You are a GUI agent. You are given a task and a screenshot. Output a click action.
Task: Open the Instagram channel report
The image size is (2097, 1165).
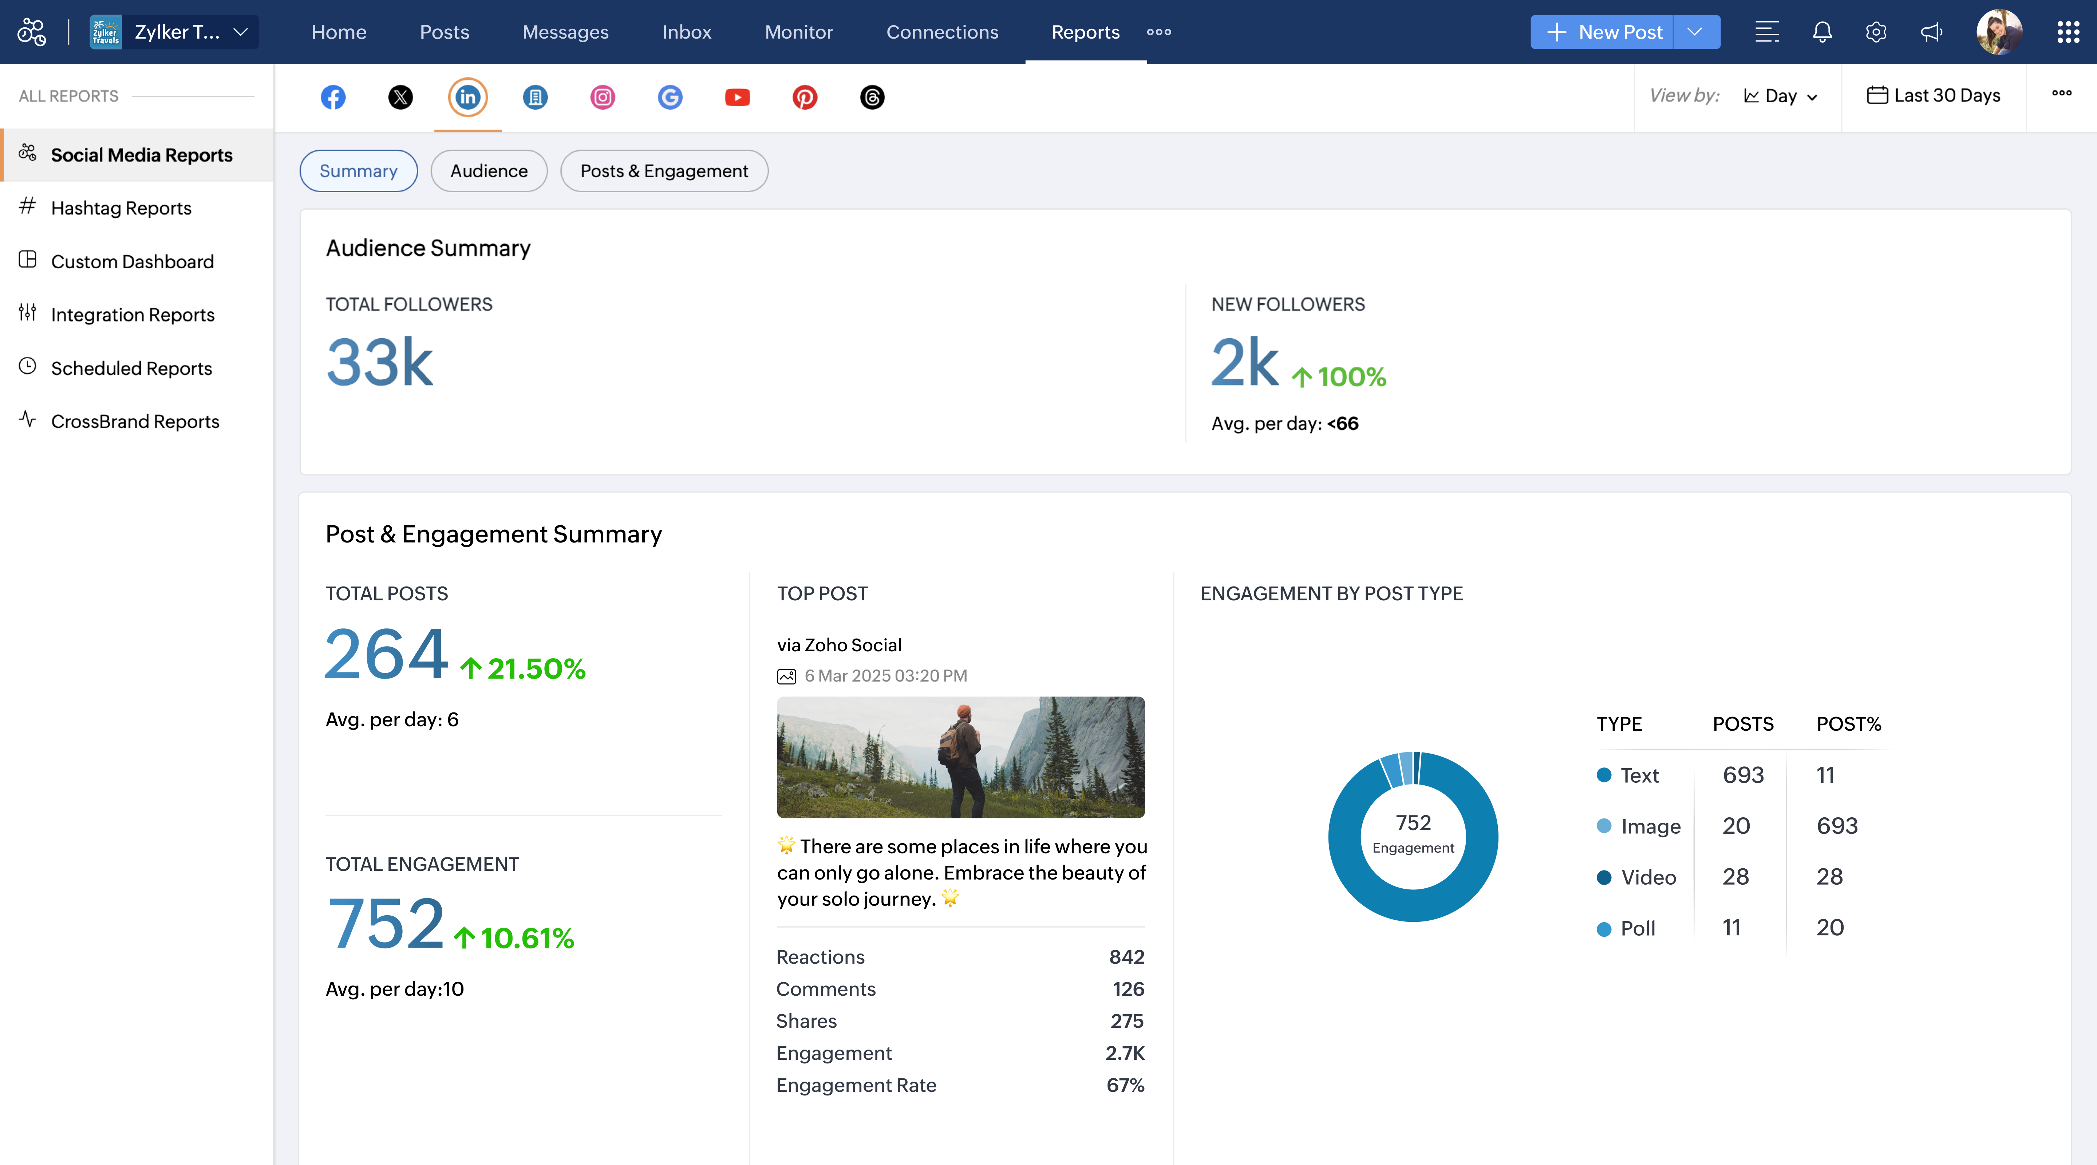click(603, 97)
